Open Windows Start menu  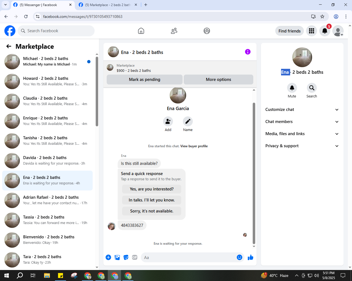[7, 275]
